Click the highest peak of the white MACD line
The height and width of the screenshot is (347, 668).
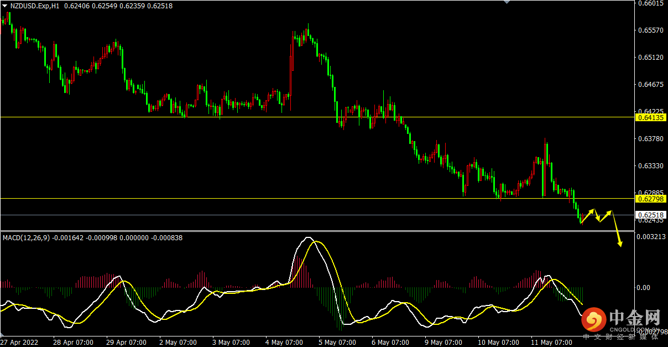(x=309, y=239)
